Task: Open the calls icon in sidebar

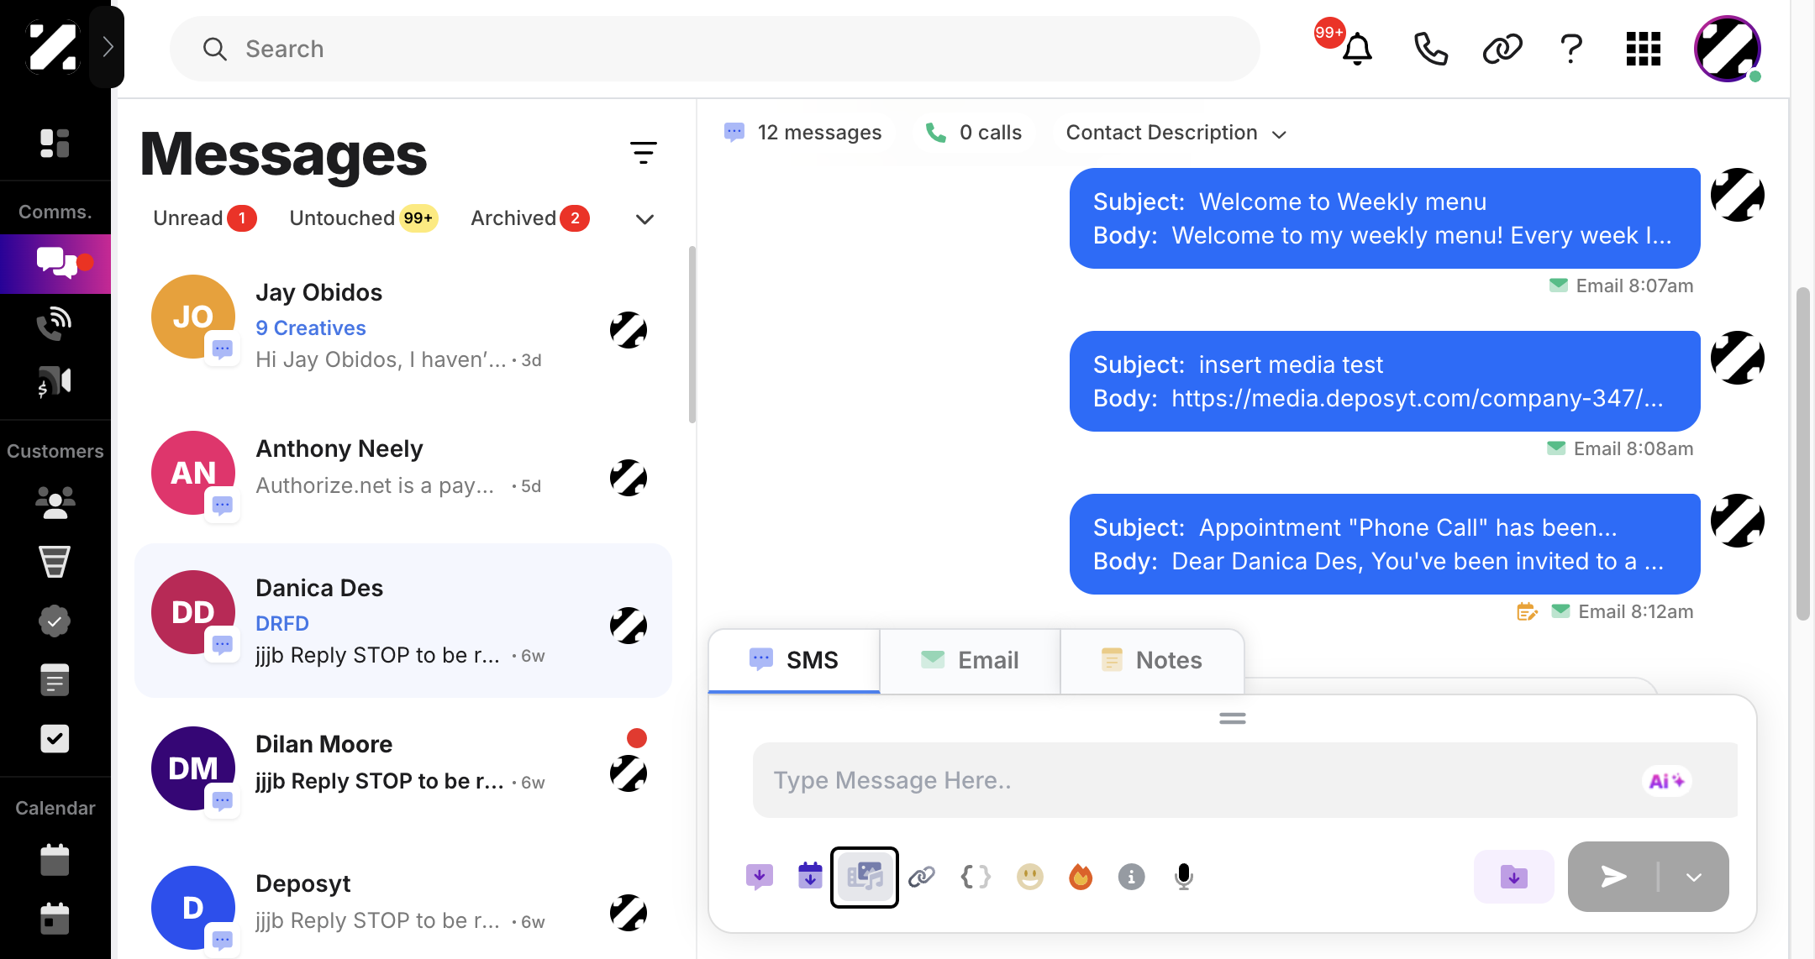Action: (x=55, y=322)
